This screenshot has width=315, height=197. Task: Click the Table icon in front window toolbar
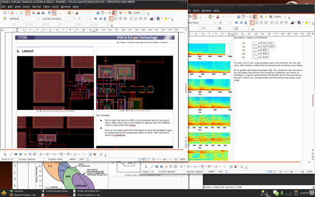[x=103, y=13]
